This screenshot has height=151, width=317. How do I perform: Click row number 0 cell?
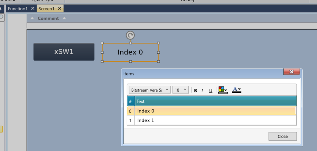pyautogui.click(x=131, y=111)
